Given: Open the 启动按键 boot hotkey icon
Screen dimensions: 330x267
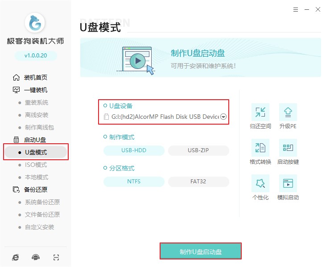Looking at the screenshot, I should [x=288, y=148].
